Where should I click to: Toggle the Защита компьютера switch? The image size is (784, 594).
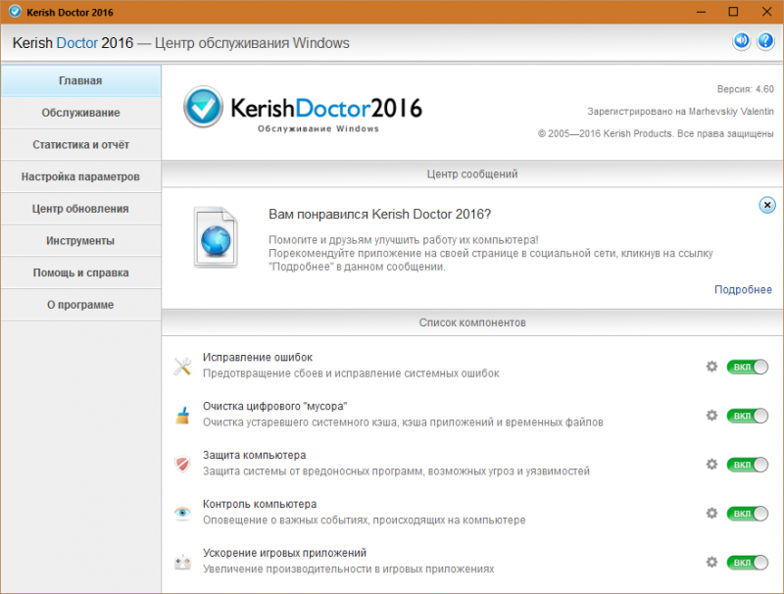click(747, 465)
